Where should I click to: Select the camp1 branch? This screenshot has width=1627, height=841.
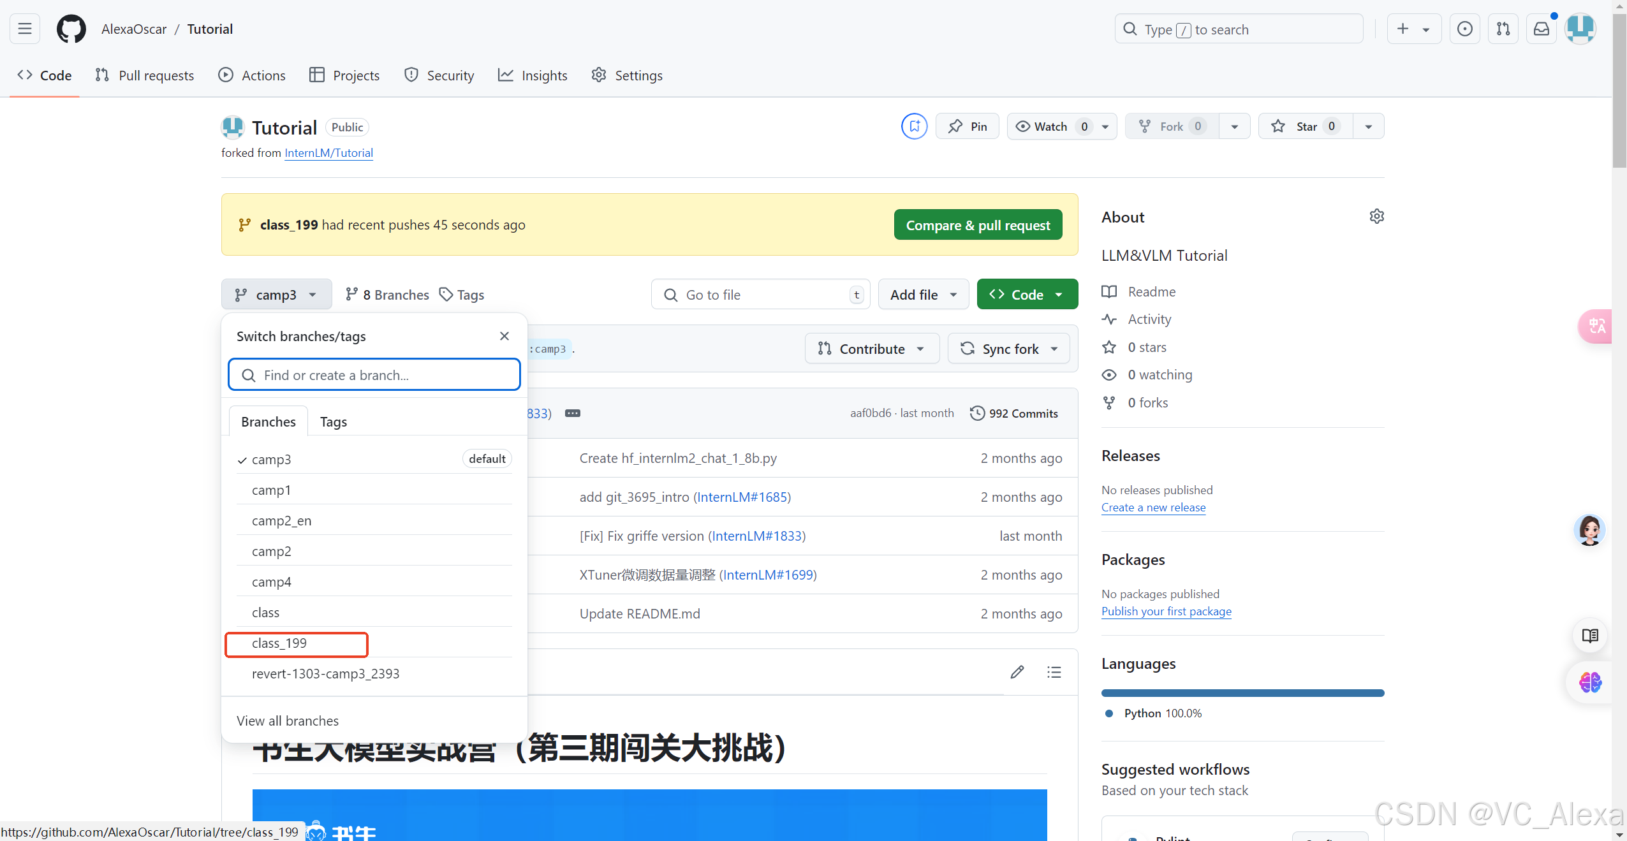click(374, 490)
